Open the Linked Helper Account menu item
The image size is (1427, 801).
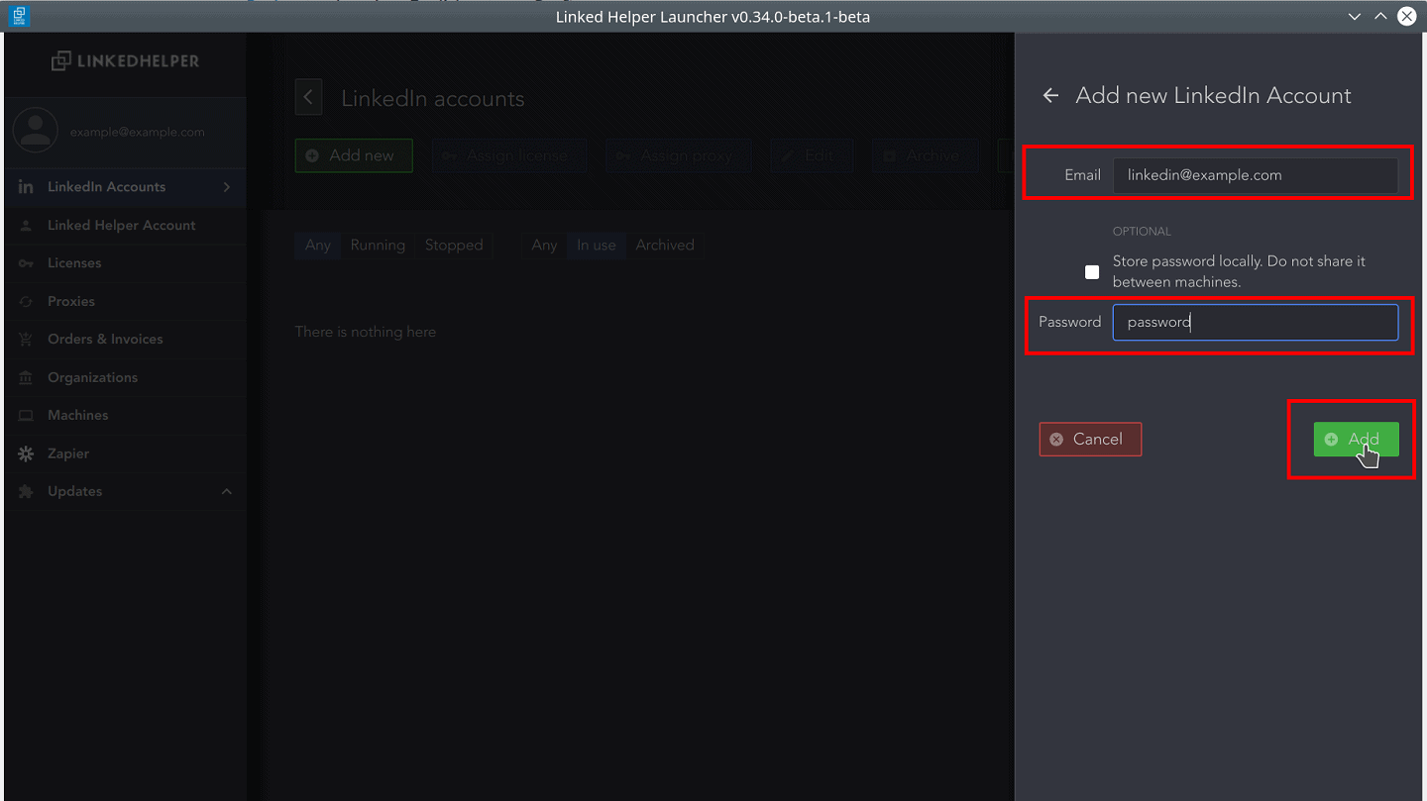125,226
